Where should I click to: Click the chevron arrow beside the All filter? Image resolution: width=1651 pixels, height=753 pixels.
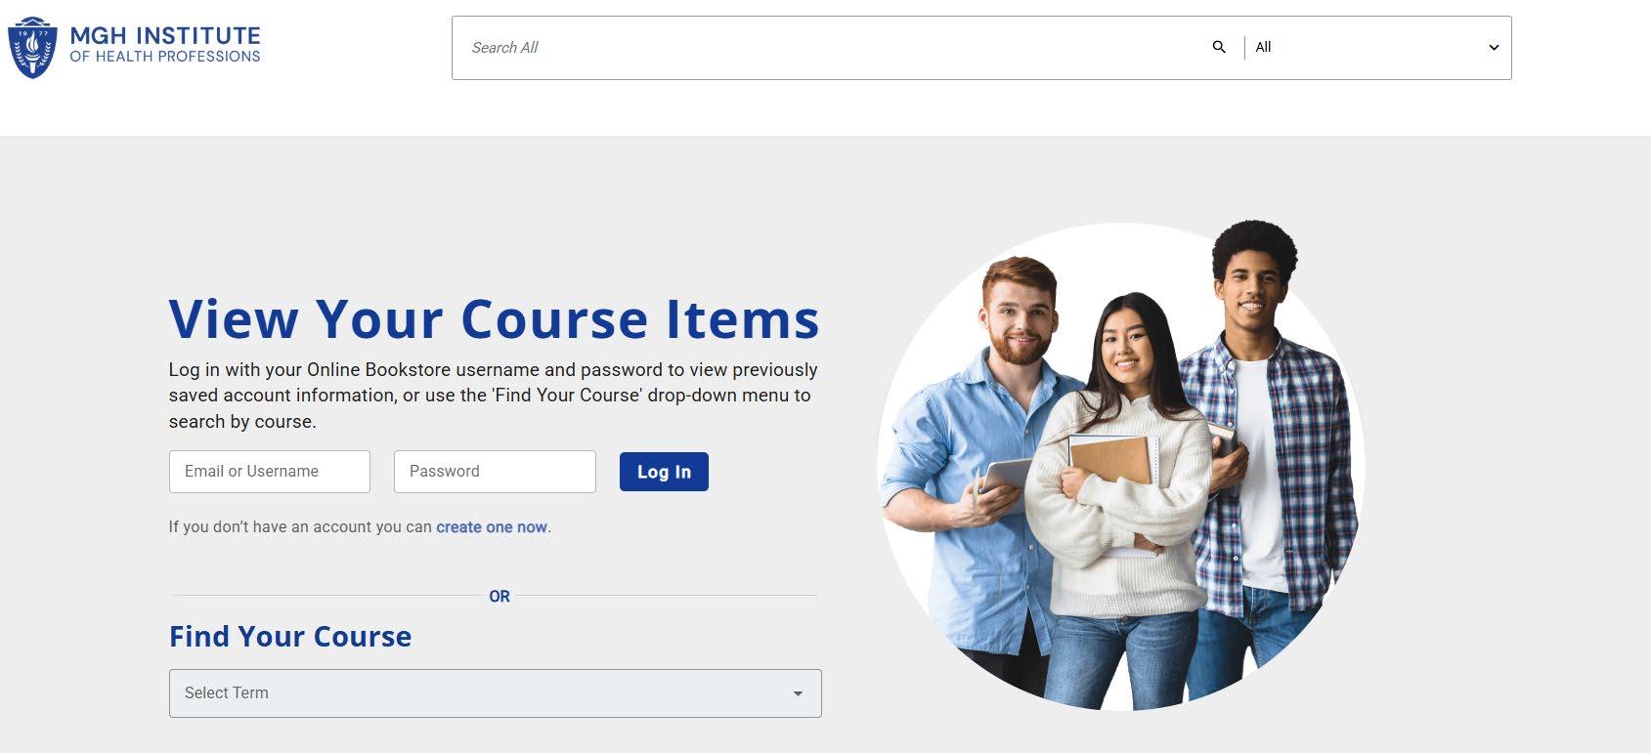[x=1494, y=48]
